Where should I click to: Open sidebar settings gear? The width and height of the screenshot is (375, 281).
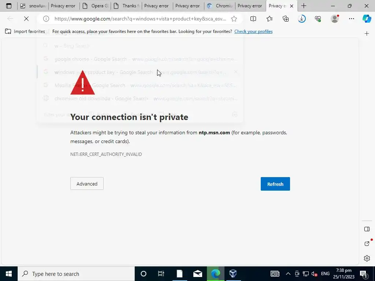[367, 258]
